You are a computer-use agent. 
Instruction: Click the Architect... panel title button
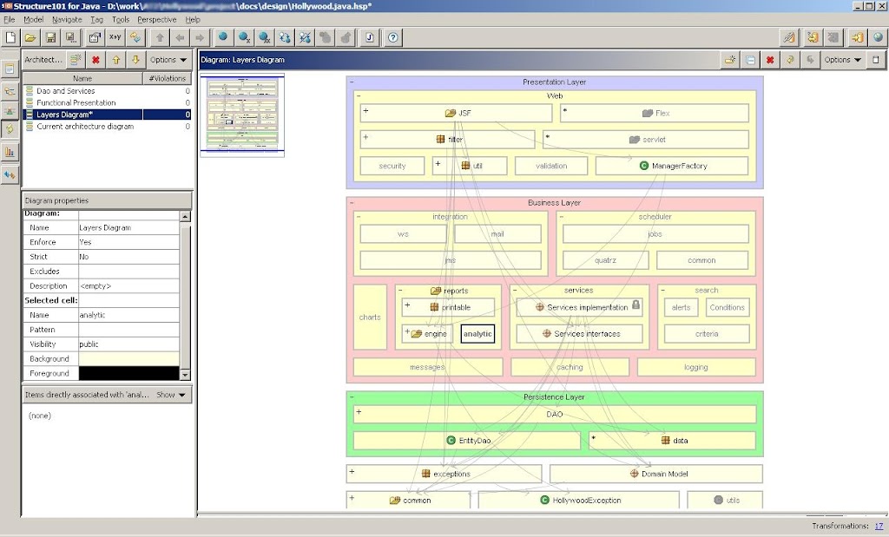(43, 60)
